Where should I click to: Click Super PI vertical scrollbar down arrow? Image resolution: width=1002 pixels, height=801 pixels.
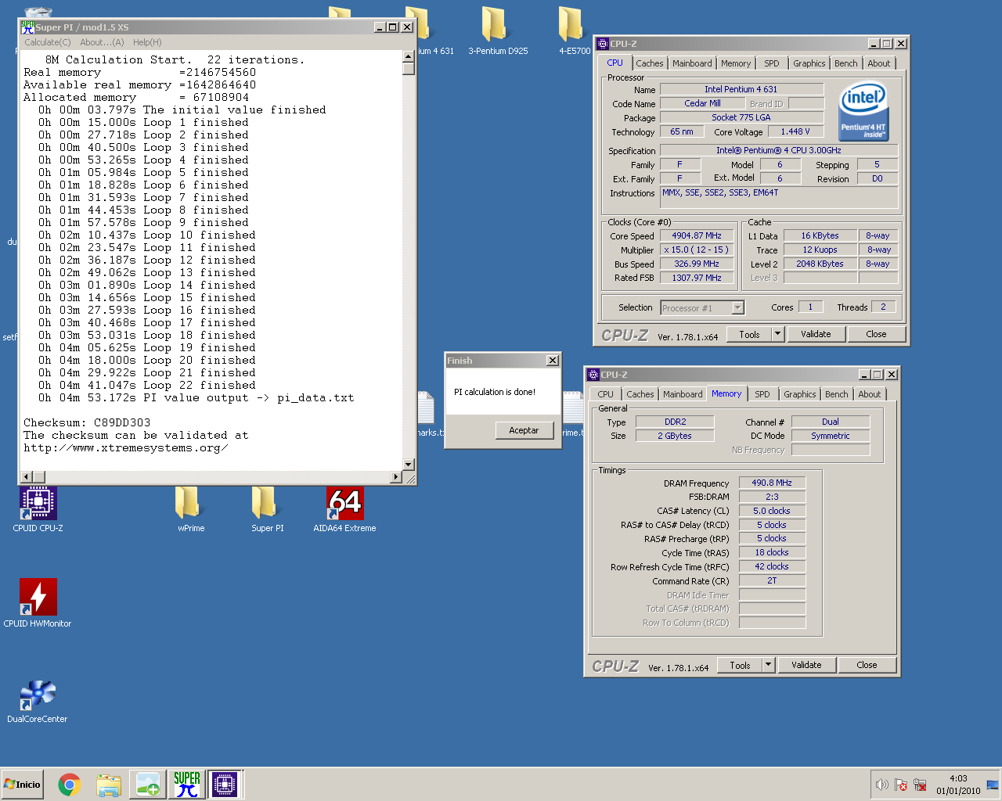point(408,465)
